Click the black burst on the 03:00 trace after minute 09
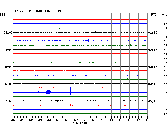This screenshot has width=168, height=127. [97, 32]
